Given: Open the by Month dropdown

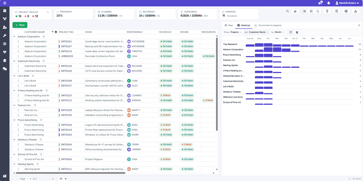Looking at the screenshot, I should 280,32.
